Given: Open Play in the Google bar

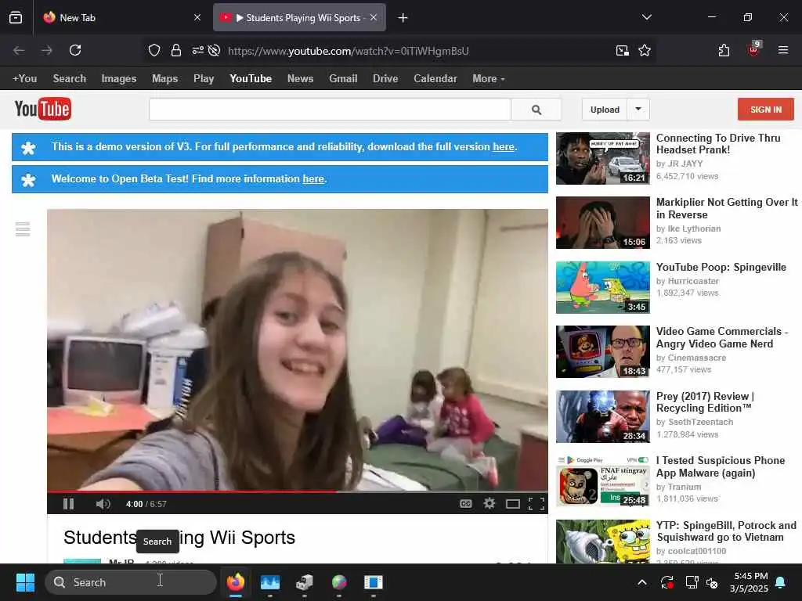Looking at the screenshot, I should (204, 79).
